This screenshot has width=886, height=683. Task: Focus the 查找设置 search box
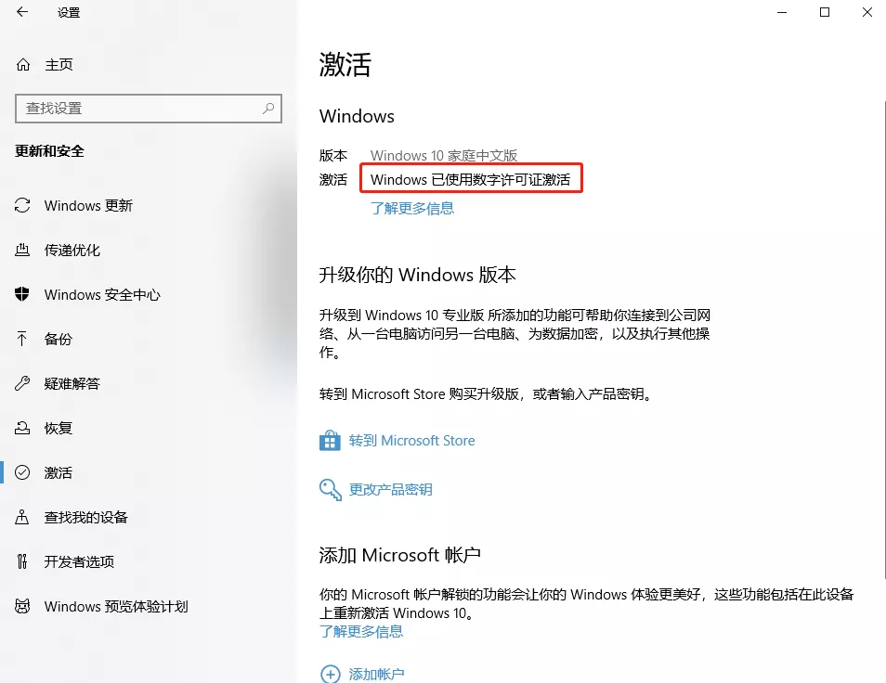tap(139, 109)
